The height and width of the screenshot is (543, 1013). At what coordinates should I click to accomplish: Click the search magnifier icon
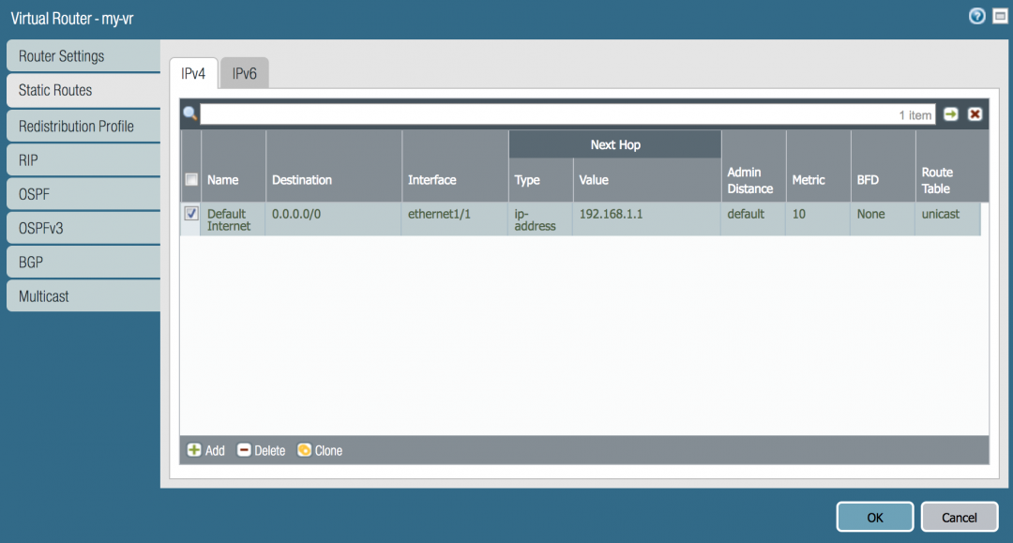189,114
